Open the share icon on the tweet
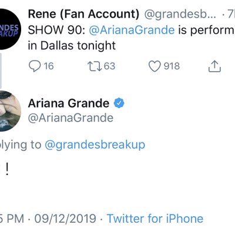 [214, 66]
